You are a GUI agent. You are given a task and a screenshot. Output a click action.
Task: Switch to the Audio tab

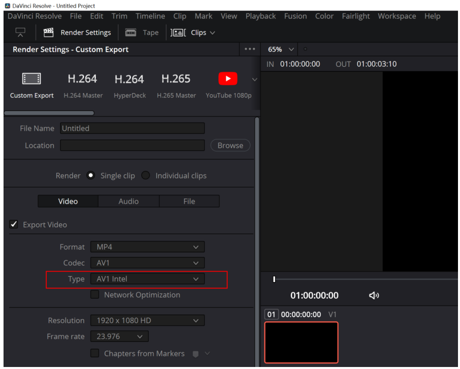click(x=128, y=201)
